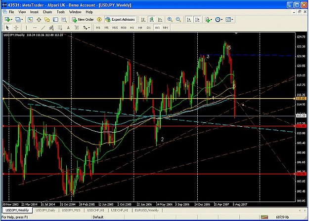Switch timeframe to M15
309x221 pixels.
[x=115, y=28]
